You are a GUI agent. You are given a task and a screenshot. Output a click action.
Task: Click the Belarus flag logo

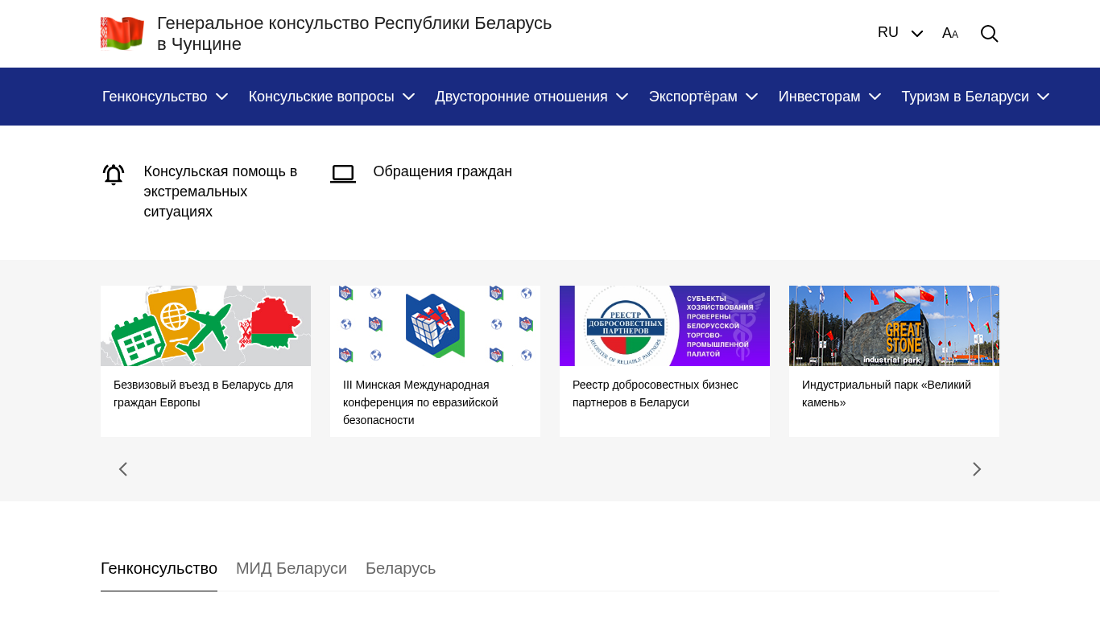[x=122, y=34]
